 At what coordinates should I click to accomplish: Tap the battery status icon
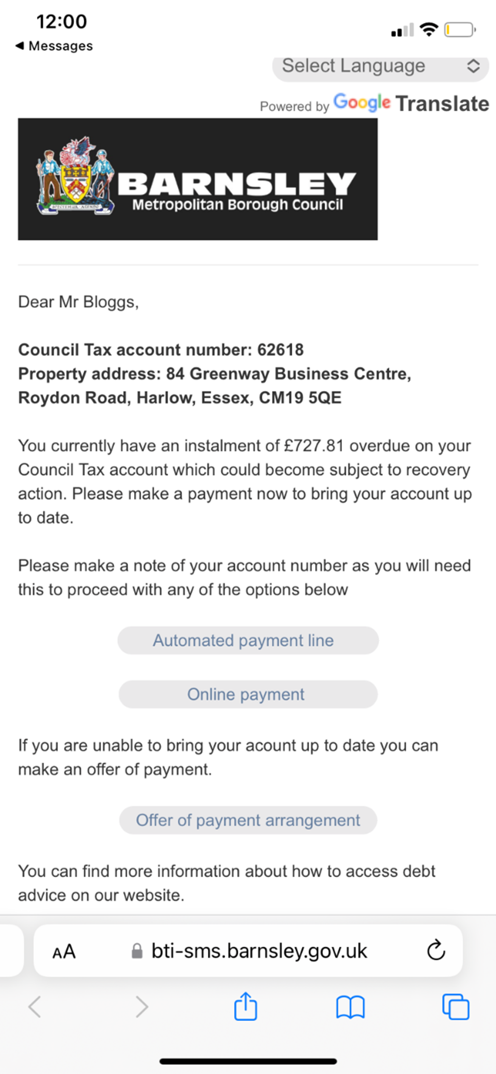[460, 30]
